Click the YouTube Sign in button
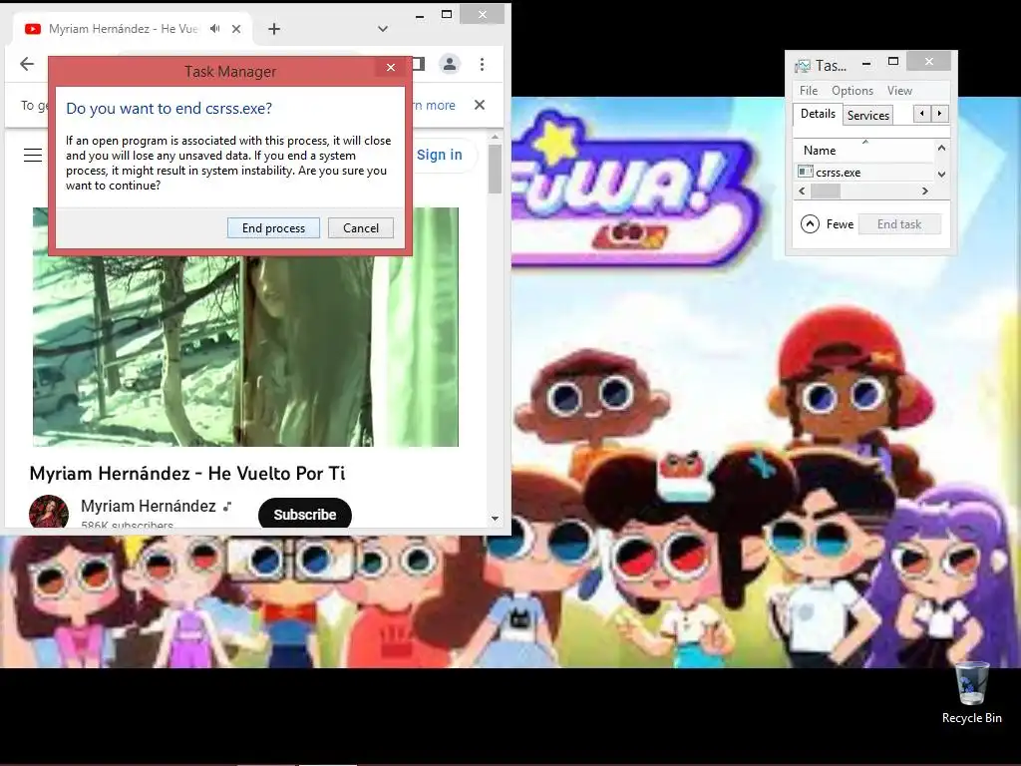The image size is (1021, 766). pyautogui.click(x=440, y=155)
